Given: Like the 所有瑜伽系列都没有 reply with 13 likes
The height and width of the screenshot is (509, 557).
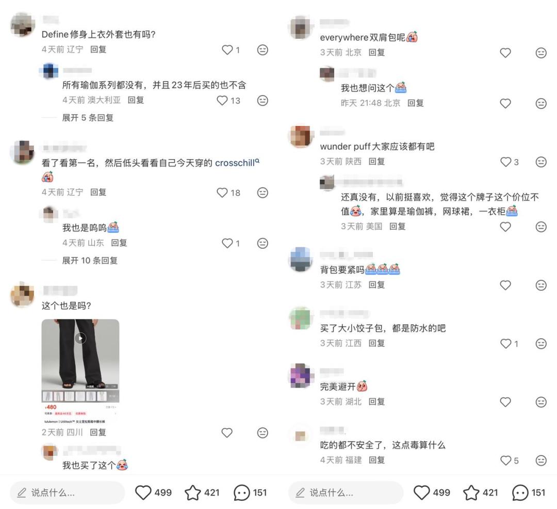Looking at the screenshot, I should [222, 101].
